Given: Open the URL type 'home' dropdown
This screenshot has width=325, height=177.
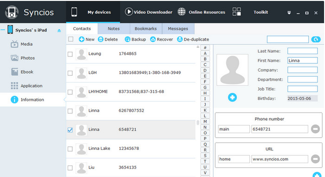Looking at the screenshot, I should point(234,159).
